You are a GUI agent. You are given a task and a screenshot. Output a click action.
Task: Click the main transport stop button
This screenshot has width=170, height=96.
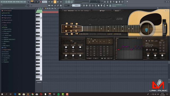[38, 2]
